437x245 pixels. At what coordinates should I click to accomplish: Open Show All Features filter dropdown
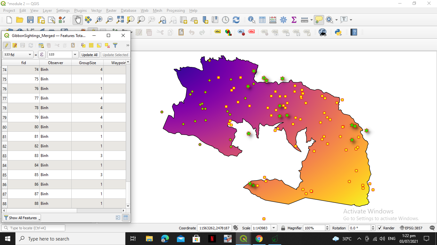point(22,218)
